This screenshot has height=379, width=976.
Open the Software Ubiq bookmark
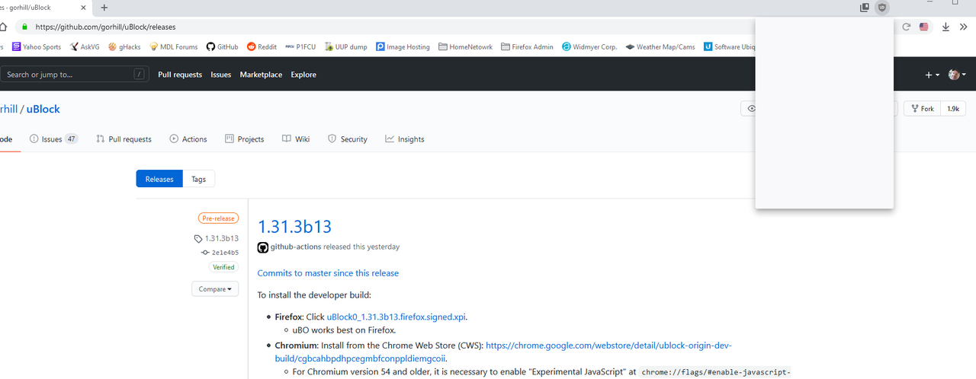730,46
